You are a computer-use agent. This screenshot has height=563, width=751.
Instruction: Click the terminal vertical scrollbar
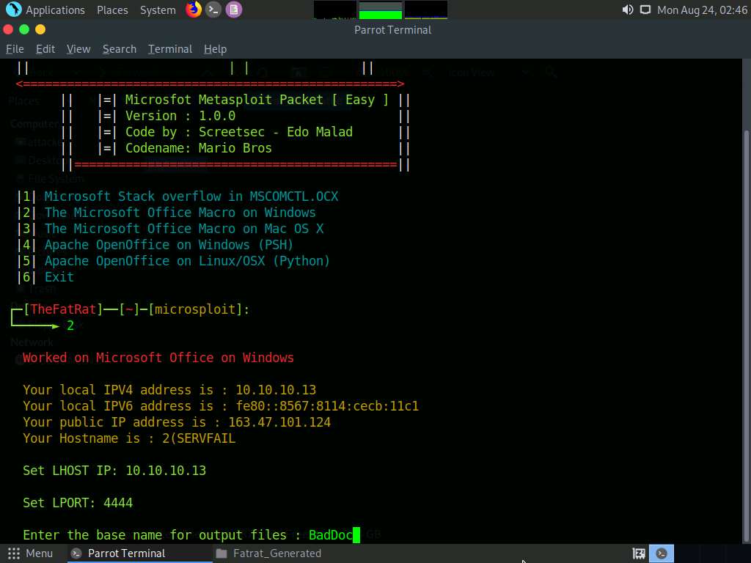pos(746,335)
